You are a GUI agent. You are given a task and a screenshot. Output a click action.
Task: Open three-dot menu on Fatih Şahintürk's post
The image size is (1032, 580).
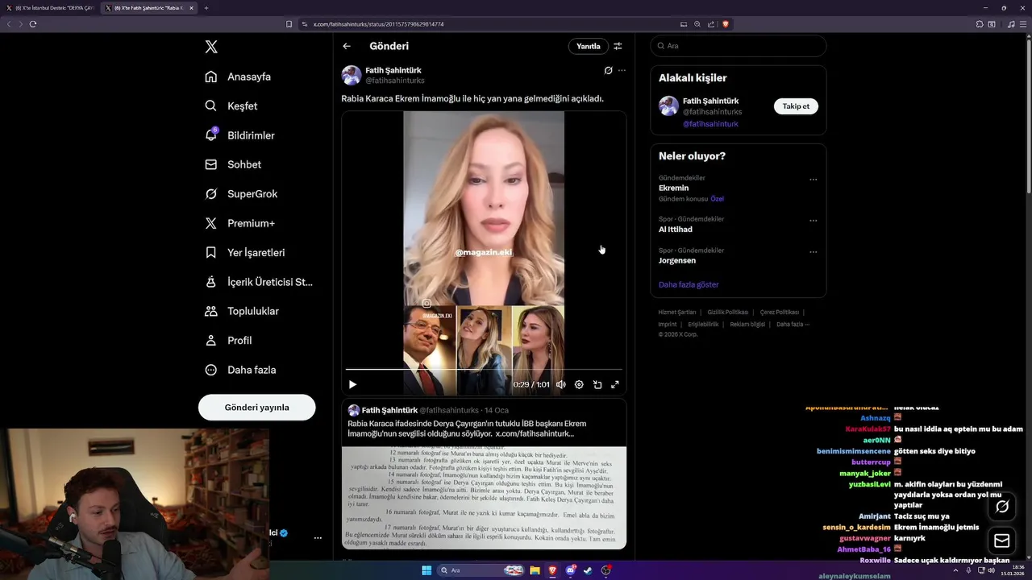(x=622, y=70)
